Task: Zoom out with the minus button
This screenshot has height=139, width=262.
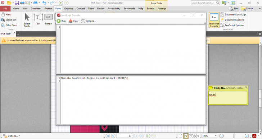Action: click(x=221, y=136)
